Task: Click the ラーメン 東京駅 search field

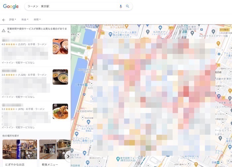Action: (x=70, y=6)
